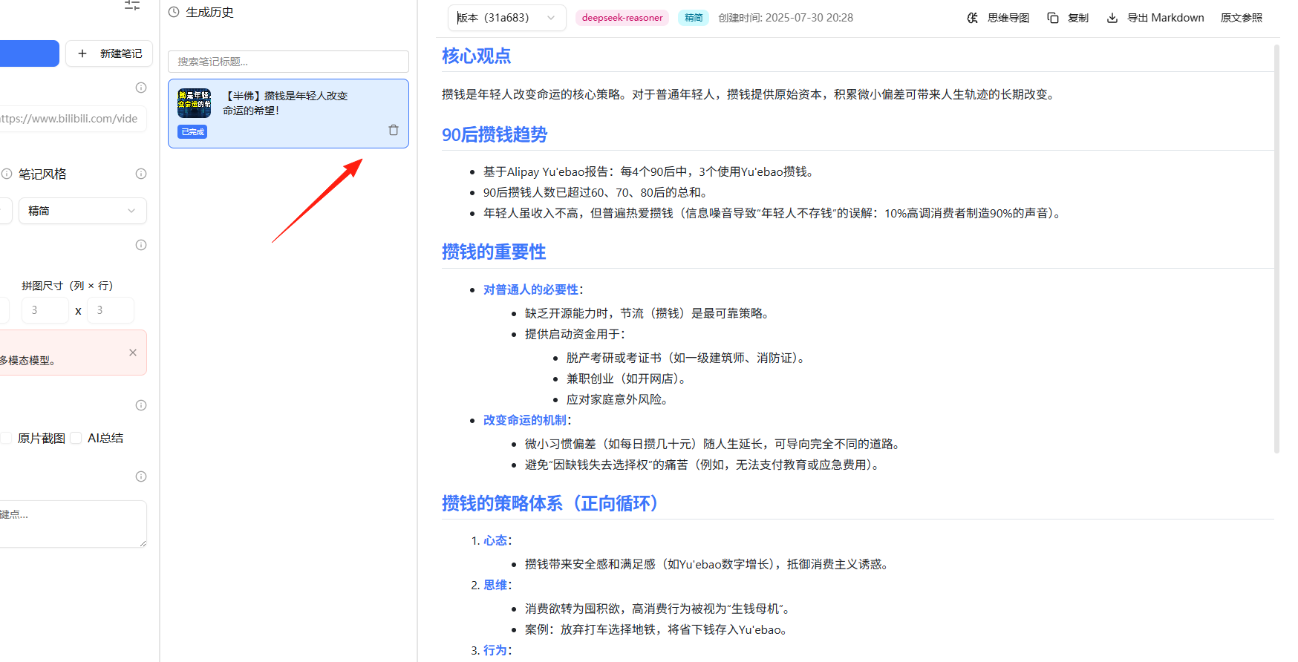Click the 思维 numbered item label
The width and height of the screenshot is (1298, 662).
(495, 585)
